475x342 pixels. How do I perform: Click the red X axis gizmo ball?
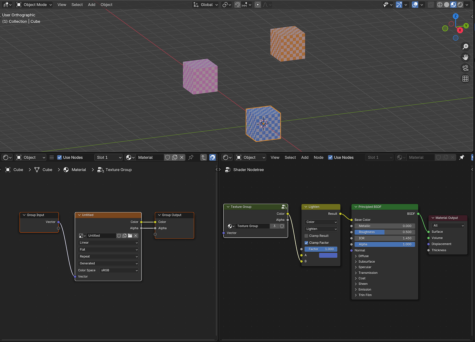[460, 30]
